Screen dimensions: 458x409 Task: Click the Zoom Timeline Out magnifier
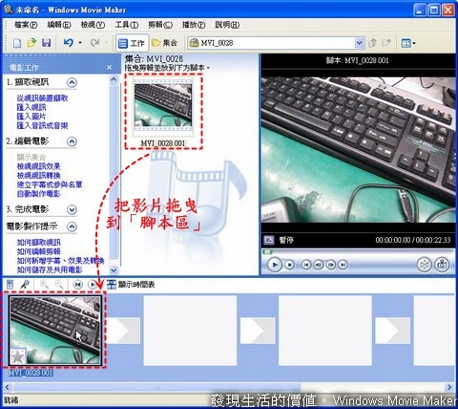pos(58,285)
